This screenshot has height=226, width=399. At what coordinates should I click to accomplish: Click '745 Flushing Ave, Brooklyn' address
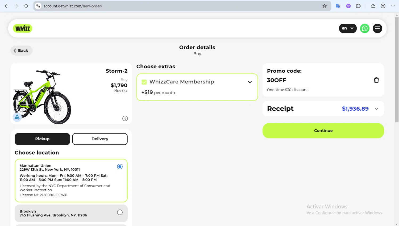point(53,215)
